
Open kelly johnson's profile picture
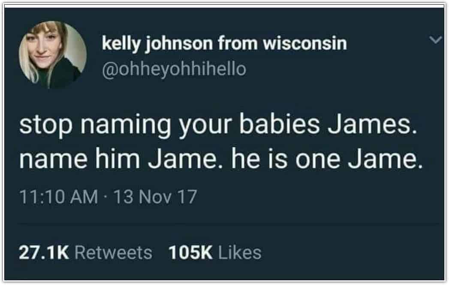[53, 54]
